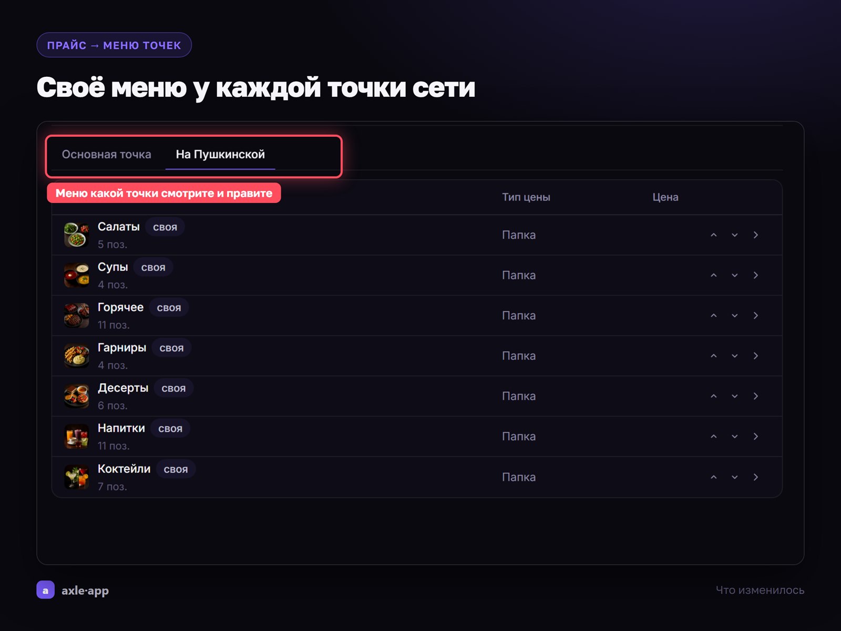841x631 pixels.
Task: Click the Цена column header
Action: coord(665,197)
